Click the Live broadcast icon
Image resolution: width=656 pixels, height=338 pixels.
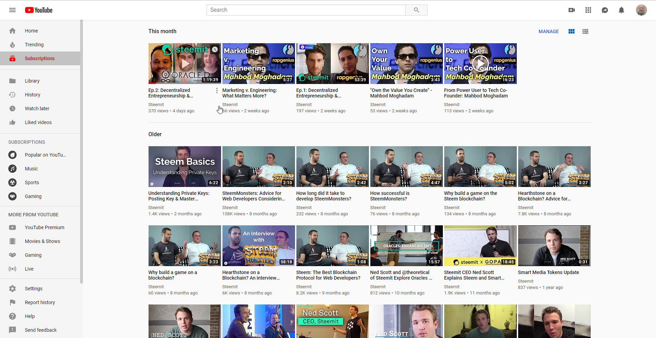point(12,269)
